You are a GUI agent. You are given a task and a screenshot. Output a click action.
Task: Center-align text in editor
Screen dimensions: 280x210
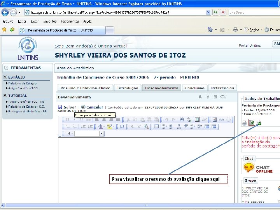coord(104,119)
